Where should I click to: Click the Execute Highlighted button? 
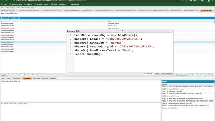166,74
